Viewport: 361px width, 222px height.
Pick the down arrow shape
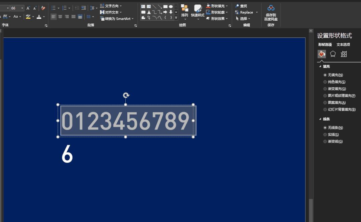click(x=171, y=12)
